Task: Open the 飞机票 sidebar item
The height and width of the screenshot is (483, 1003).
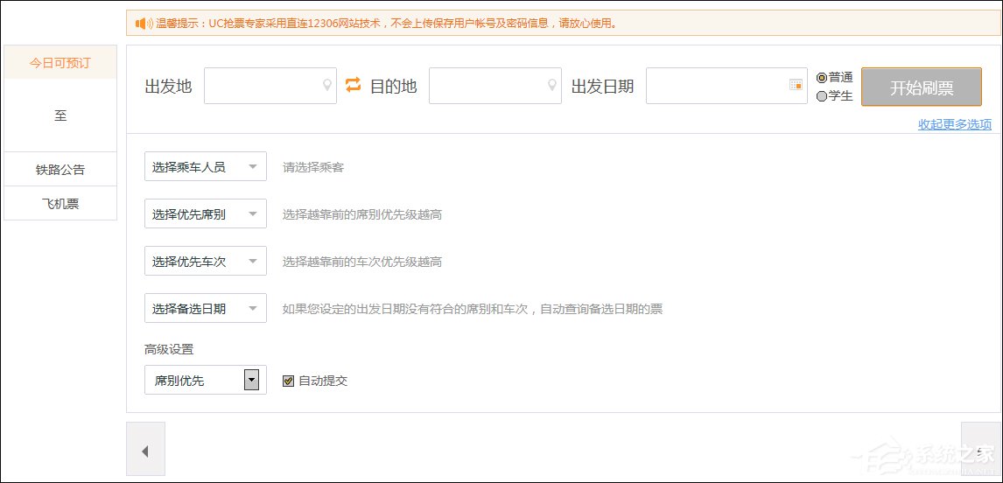Action: [x=60, y=203]
